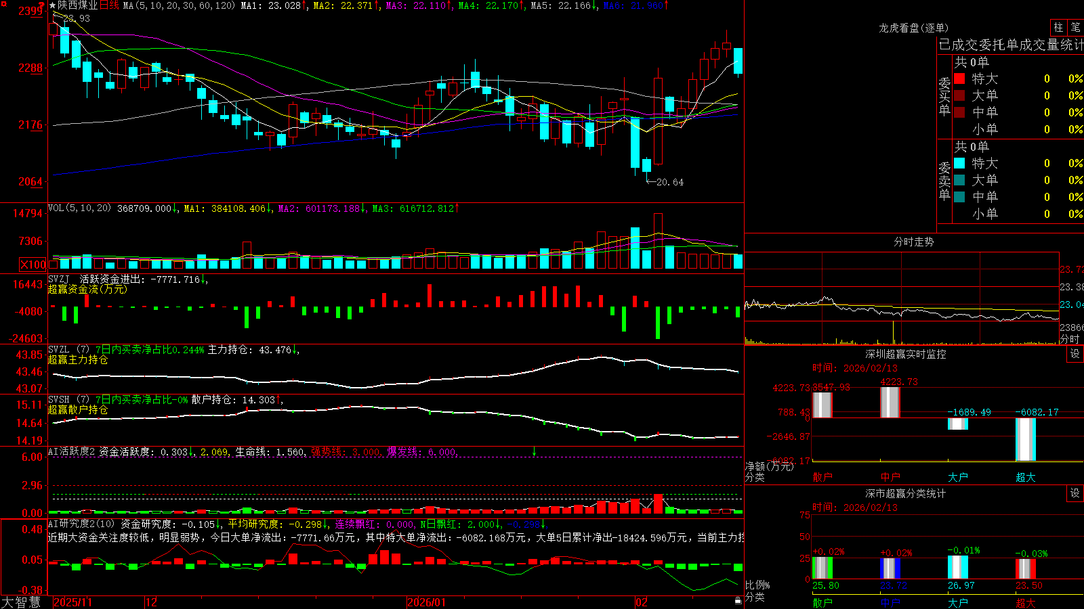Open 设 settings for 深市超赢分类统计
Image resolution: width=1084 pixels, height=609 pixels.
1075,493
